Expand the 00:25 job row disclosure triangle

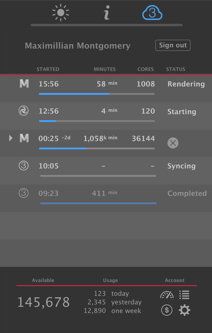pyautogui.click(x=11, y=138)
